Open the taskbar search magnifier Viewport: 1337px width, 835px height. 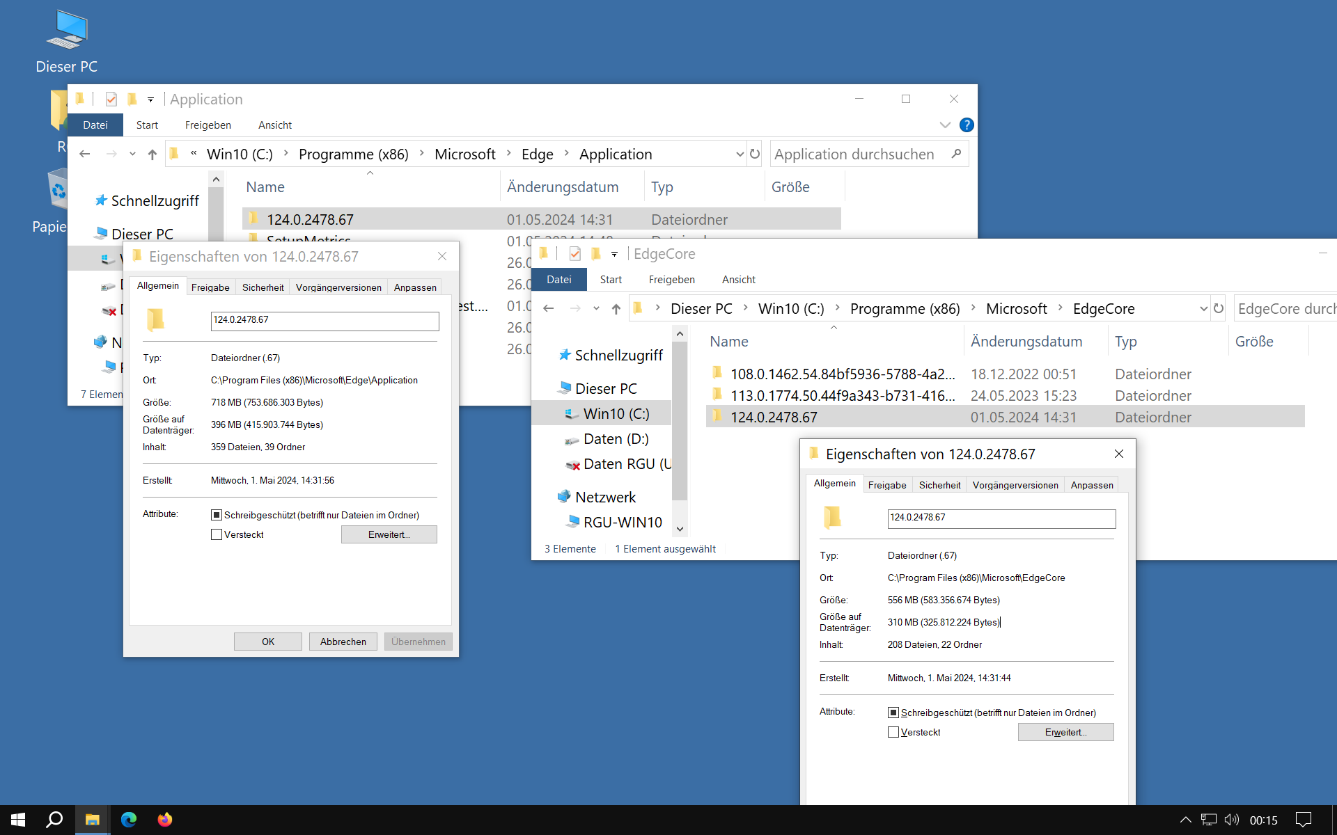pos(54,820)
